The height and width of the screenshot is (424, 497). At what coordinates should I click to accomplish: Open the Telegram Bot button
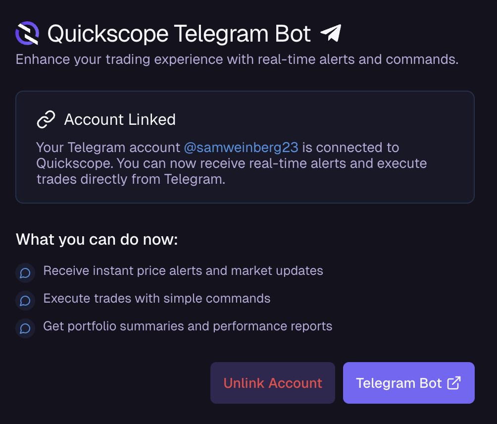408,383
